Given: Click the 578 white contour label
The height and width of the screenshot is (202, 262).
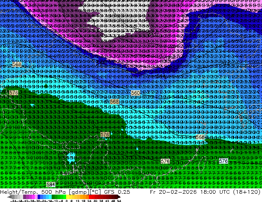Looking at the screenshot, I should 224,161.
